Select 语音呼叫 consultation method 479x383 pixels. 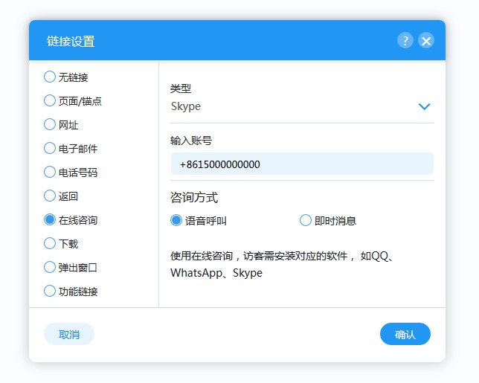176,220
